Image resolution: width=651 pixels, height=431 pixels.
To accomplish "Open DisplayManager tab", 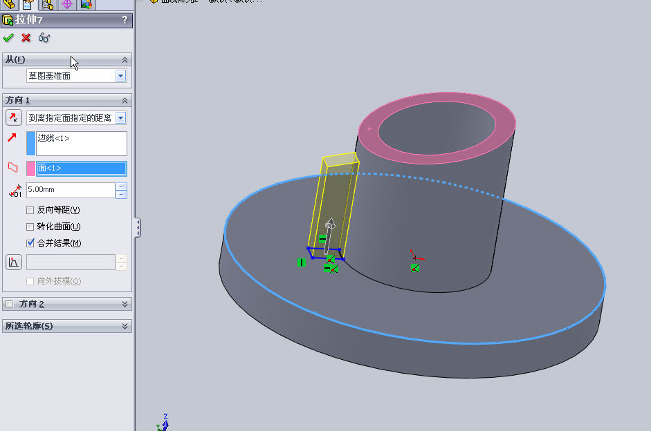I will coord(86,5).
